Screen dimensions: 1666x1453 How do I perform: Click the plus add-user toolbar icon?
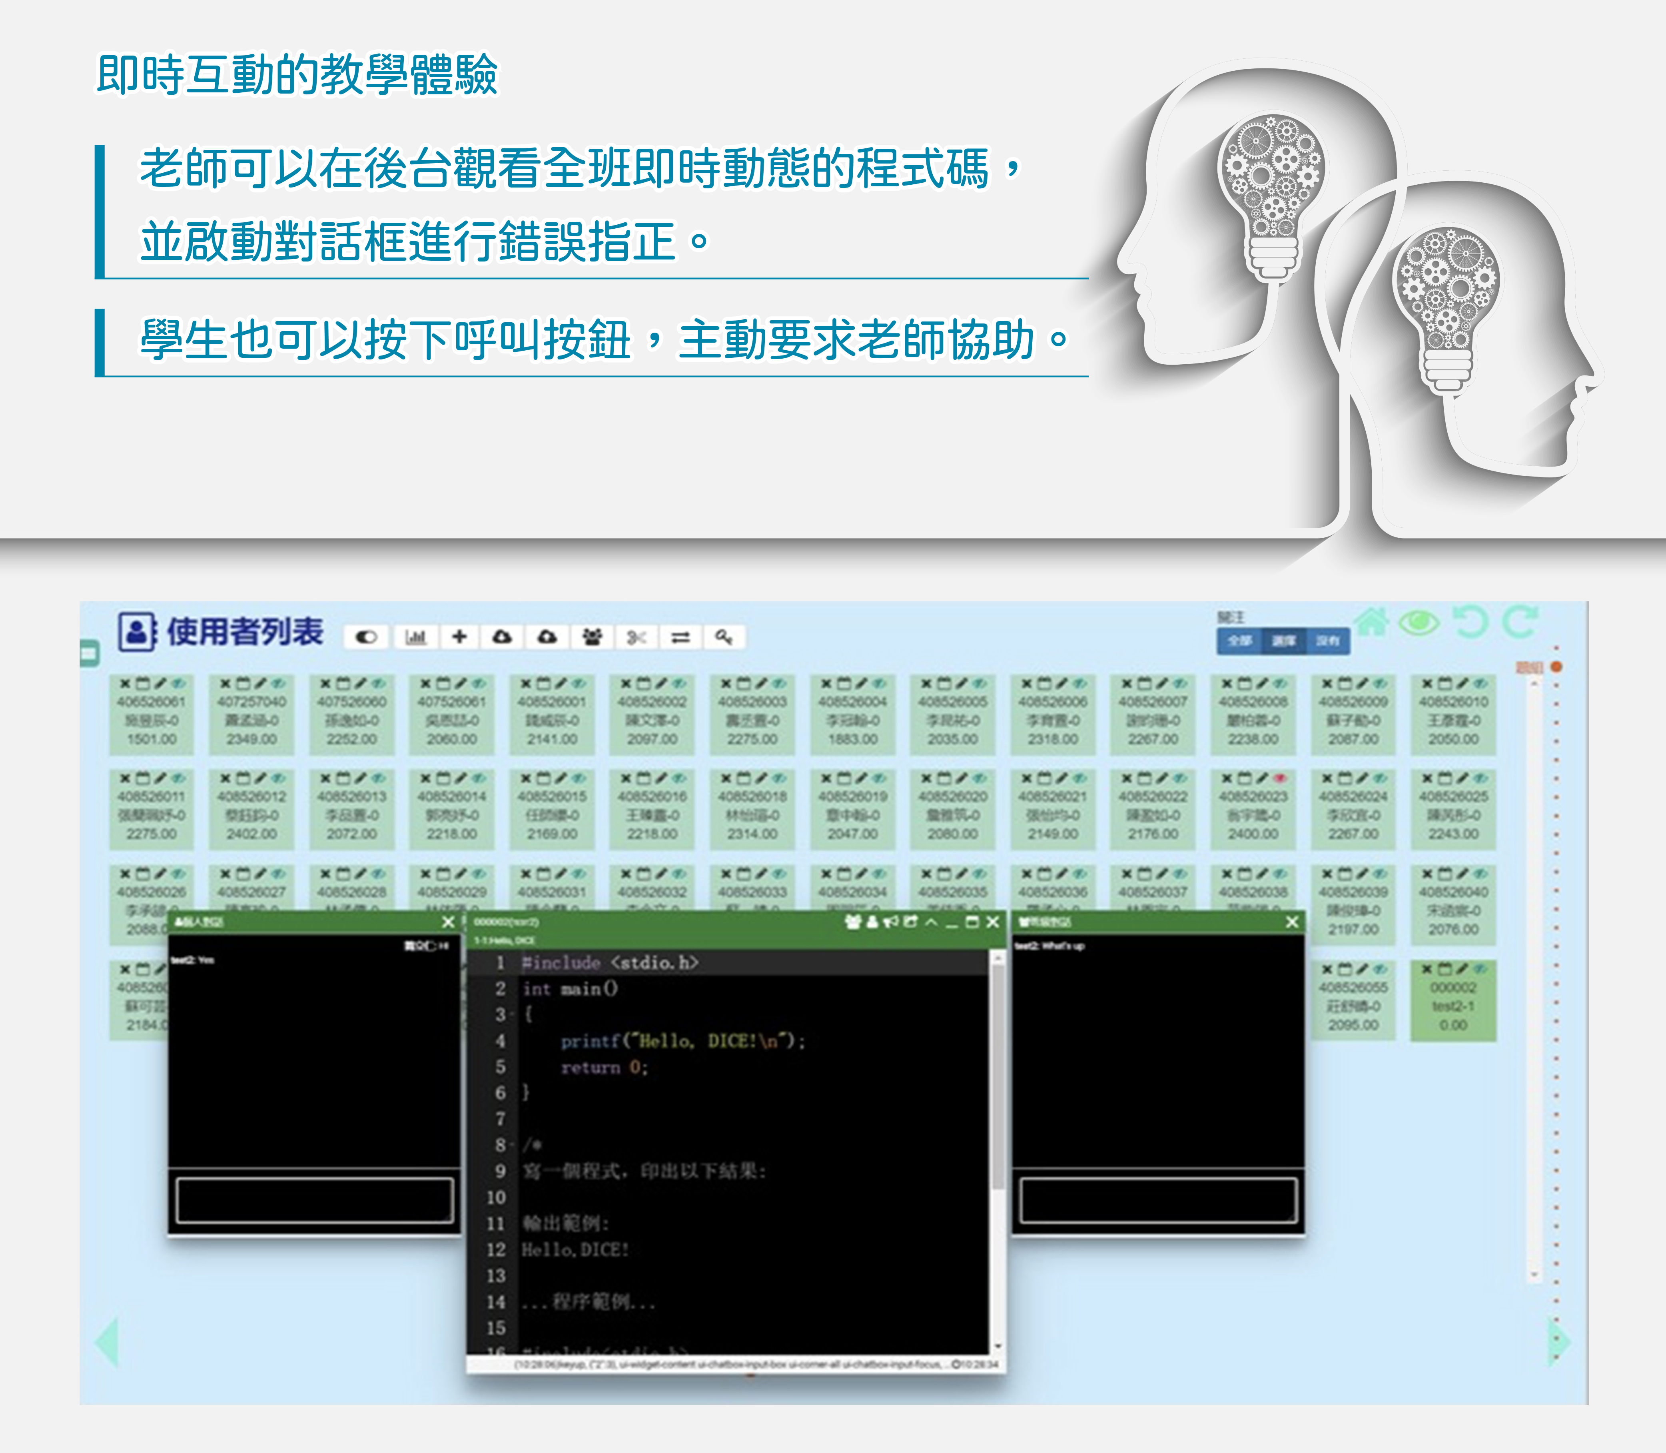pos(459,637)
